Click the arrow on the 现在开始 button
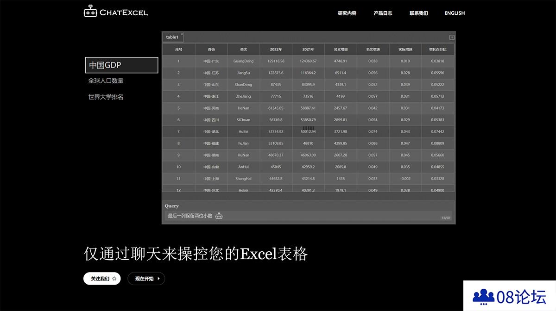The image size is (556, 311). pyautogui.click(x=158, y=279)
